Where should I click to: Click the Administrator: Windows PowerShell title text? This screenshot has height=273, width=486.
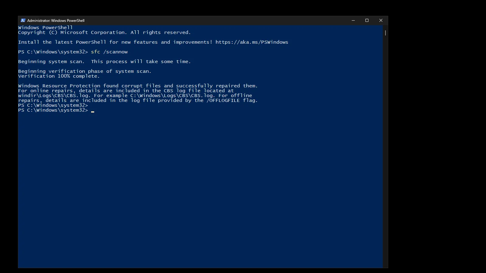tap(56, 20)
